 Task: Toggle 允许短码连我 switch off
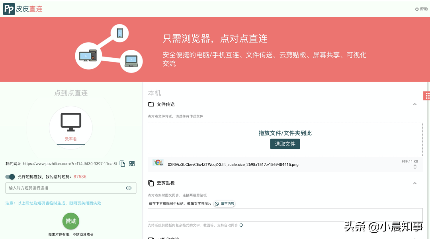coord(10,176)
